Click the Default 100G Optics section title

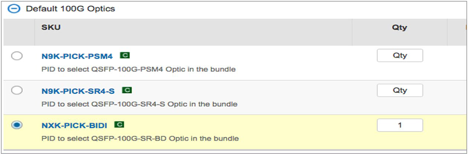click(x=70, y=9)
